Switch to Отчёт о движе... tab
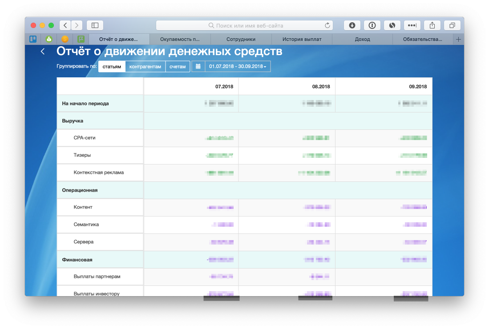The height and width of the screenshot is (329, 489). 118,39
